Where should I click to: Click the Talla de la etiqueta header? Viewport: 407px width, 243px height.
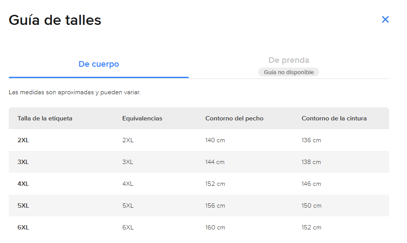[45, 118]
